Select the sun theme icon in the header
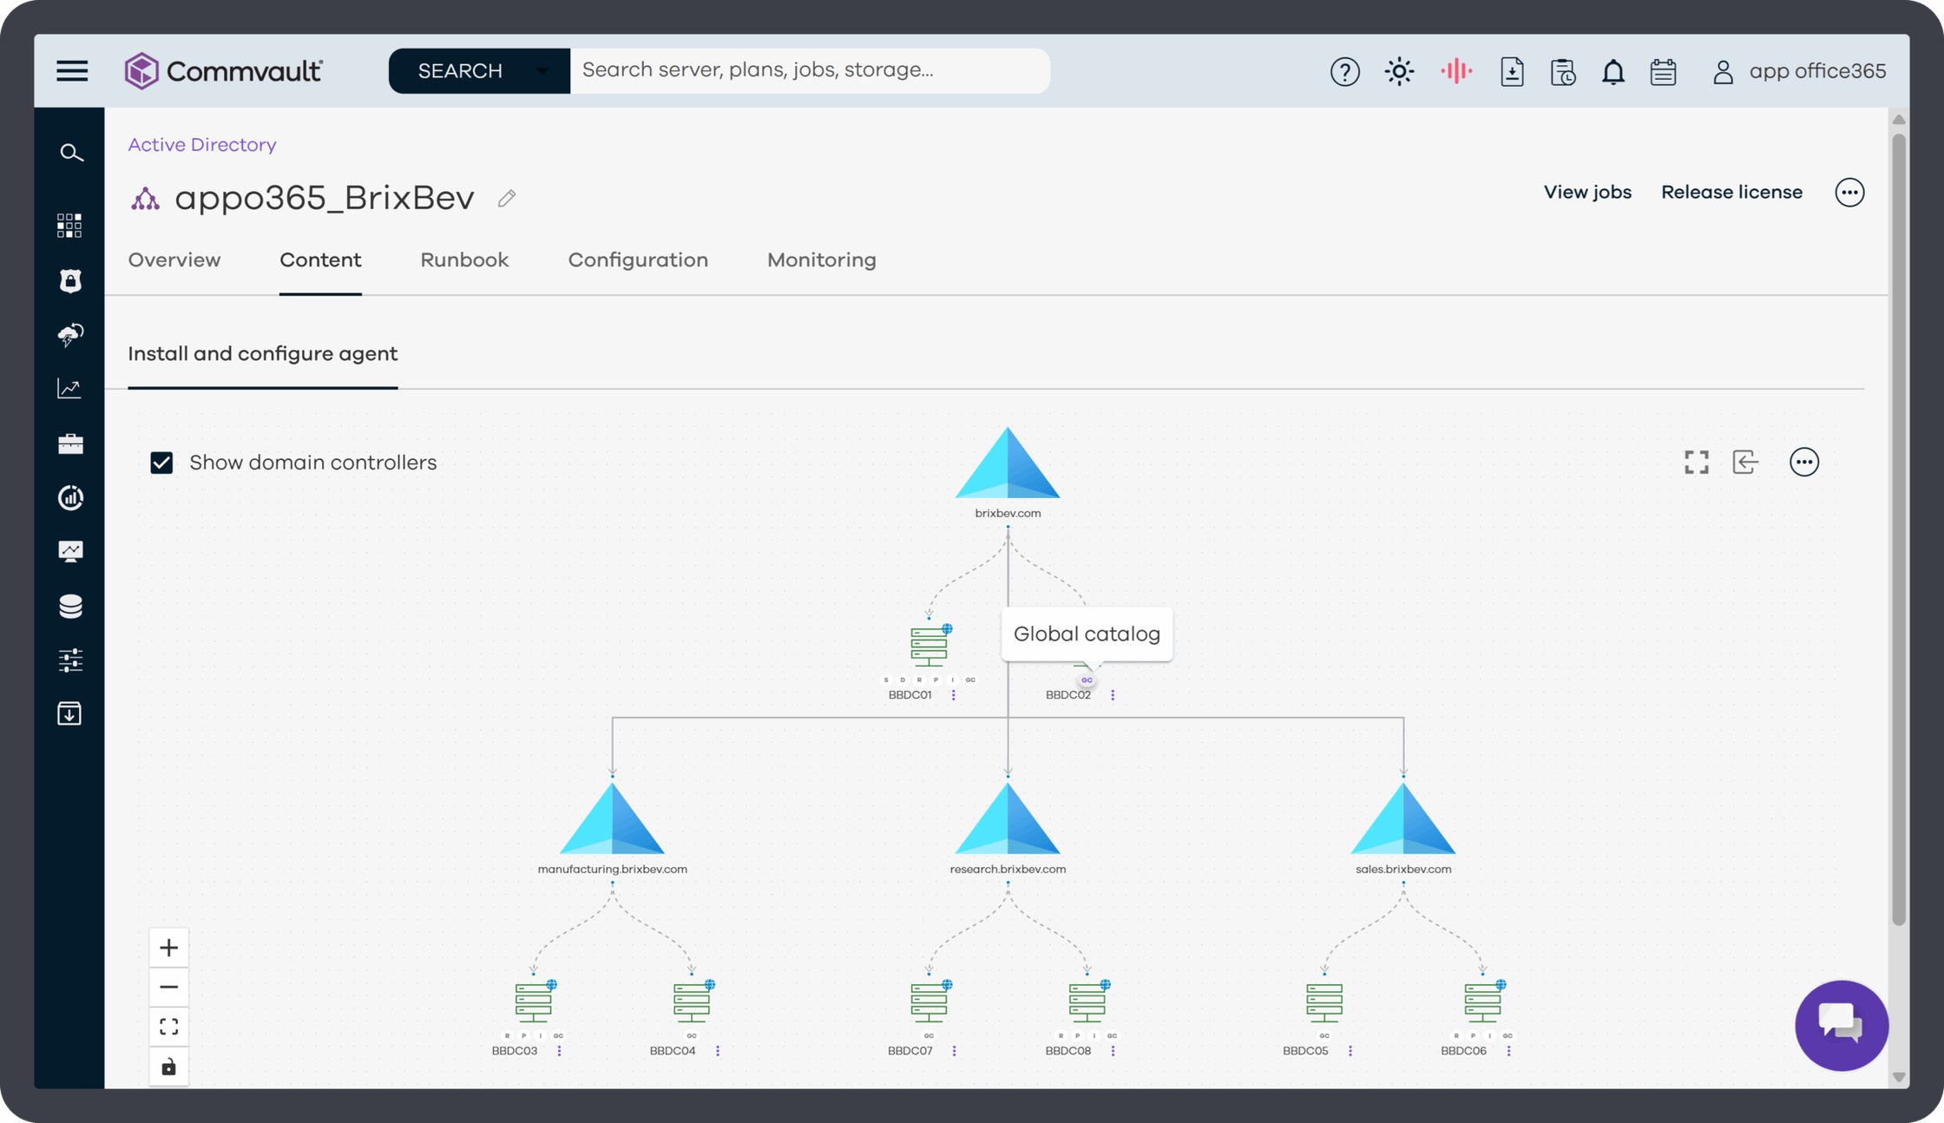Image resolution: width=1944 pixels, height=1123 pixels. pos(1400,71)
